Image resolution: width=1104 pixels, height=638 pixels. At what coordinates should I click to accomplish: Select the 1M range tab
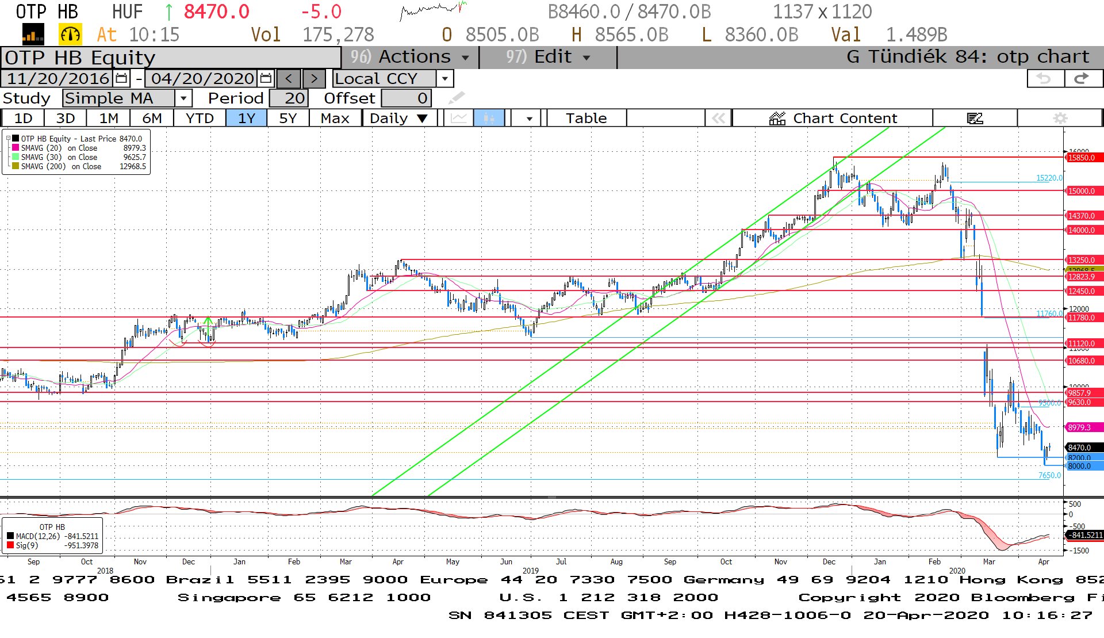pos(108,118)
